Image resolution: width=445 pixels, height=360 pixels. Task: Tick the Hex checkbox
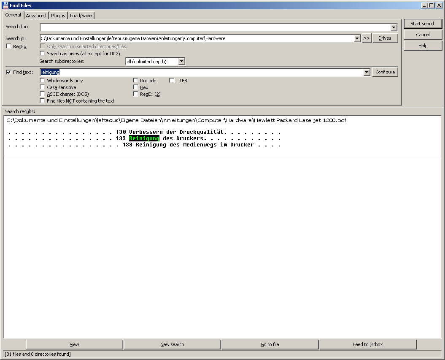tap(135, 87)
